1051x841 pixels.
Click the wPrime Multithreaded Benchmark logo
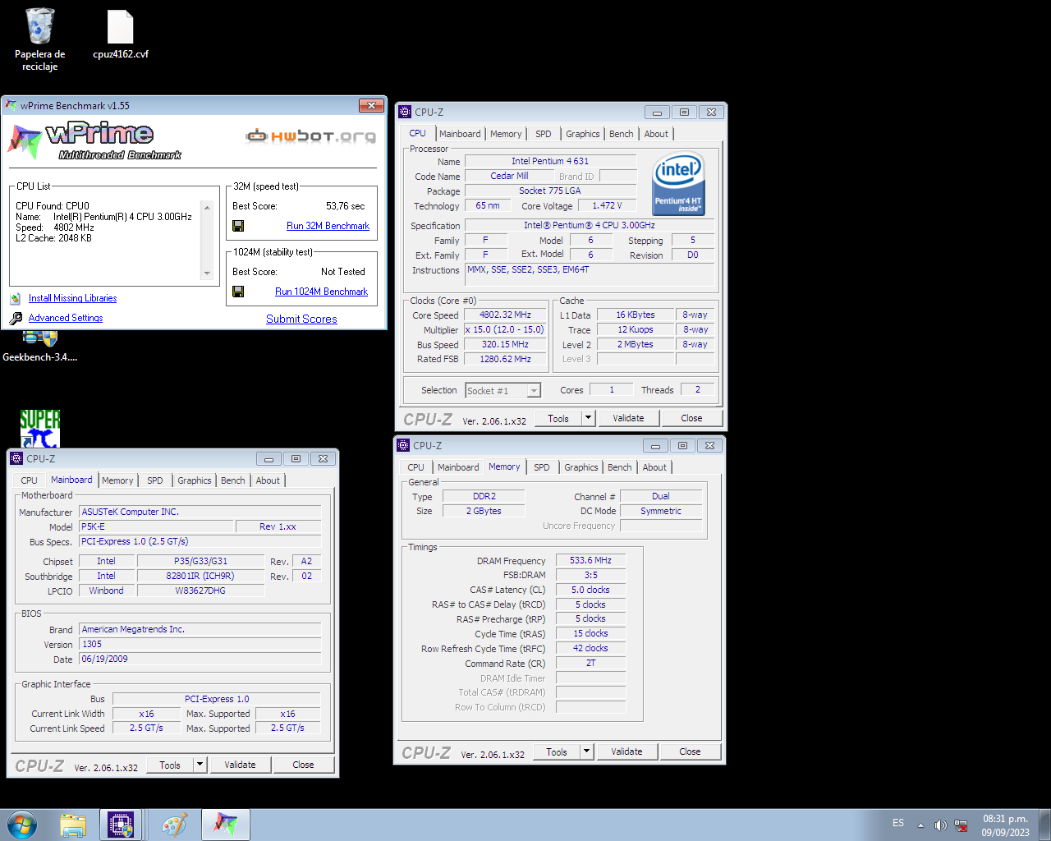click(94, 140)
